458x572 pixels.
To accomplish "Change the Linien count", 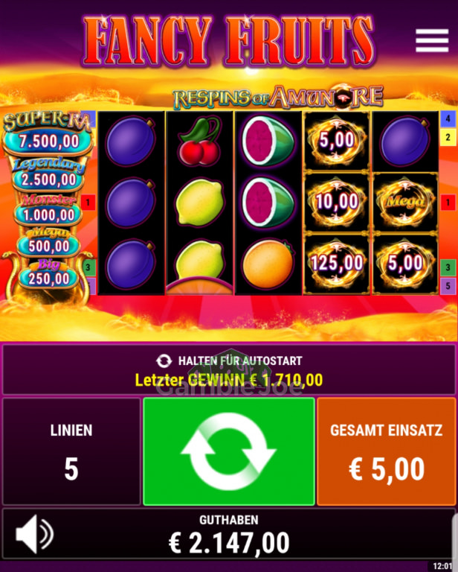I will point(71,451).
